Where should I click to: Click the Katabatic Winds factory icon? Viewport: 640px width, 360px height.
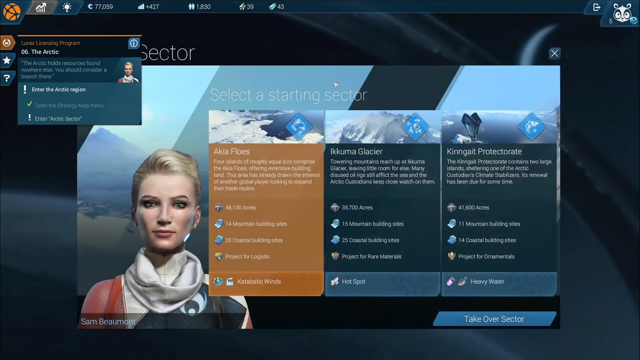tap(230, 282)
